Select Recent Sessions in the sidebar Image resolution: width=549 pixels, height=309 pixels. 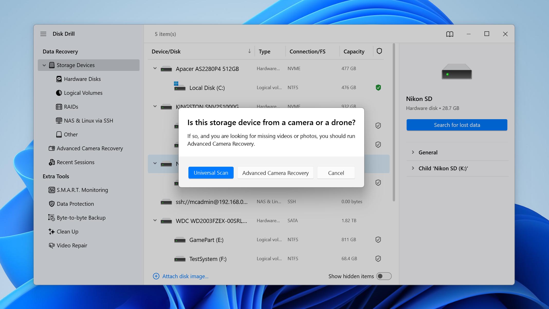click(x=76, y=162)
